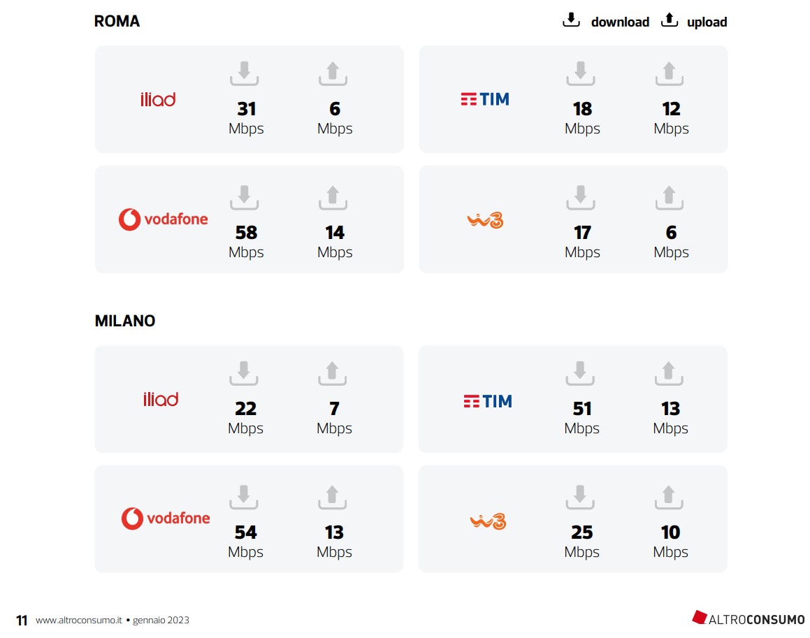Click the MILANO section heading
The height and width of the screenshot is (638, 810).
pos(125,321)
